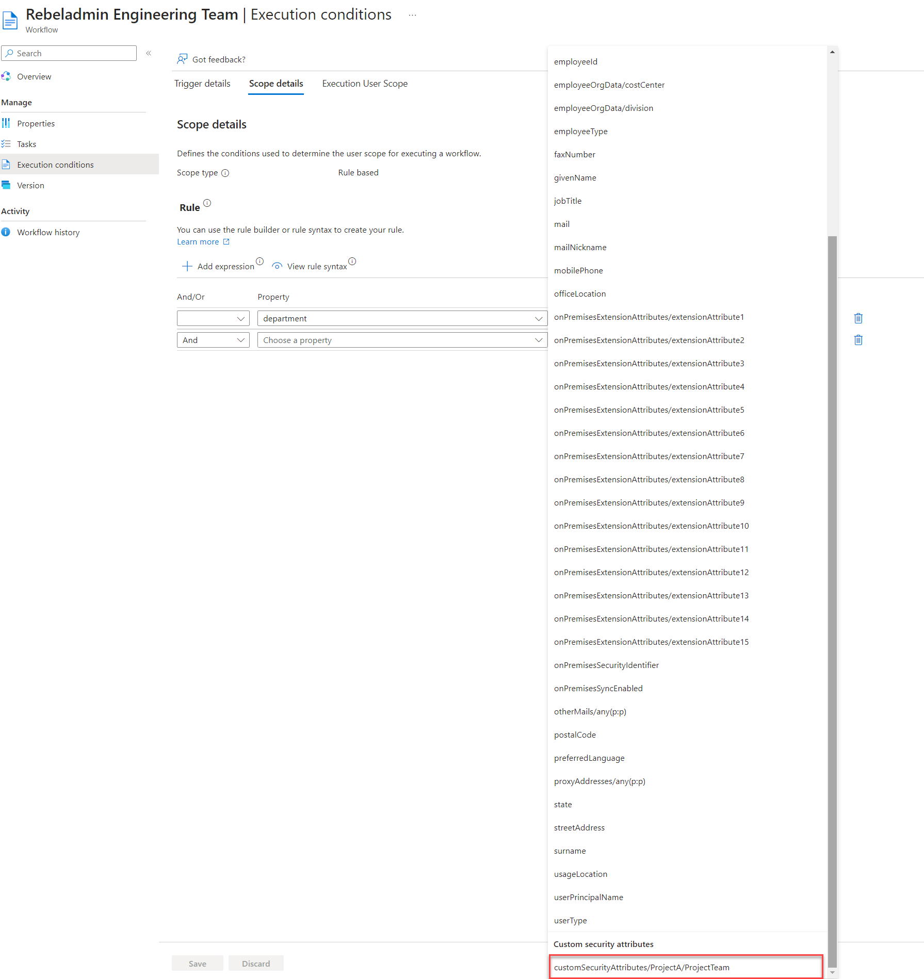This screenshot has width=924, height=979.
Task: Open the department property dropdown
Action: (402, 318)
